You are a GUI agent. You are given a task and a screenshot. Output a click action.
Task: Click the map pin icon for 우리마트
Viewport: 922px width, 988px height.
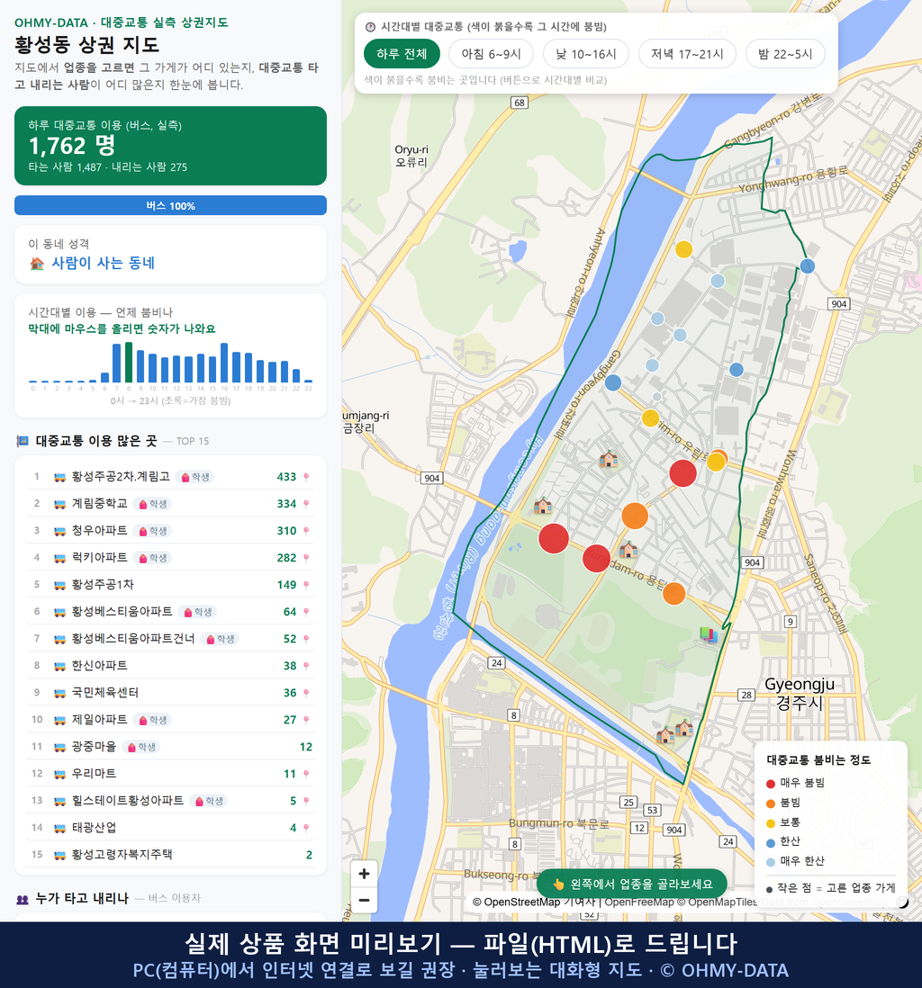(306, 775)
